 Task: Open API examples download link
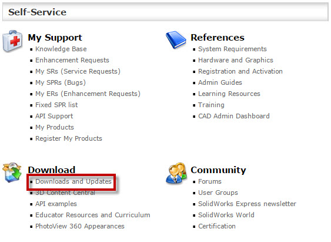(56, 204)
